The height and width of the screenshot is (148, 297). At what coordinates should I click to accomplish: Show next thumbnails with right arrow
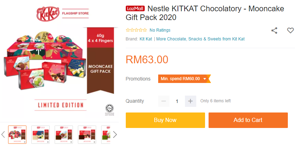coord(115,134)
